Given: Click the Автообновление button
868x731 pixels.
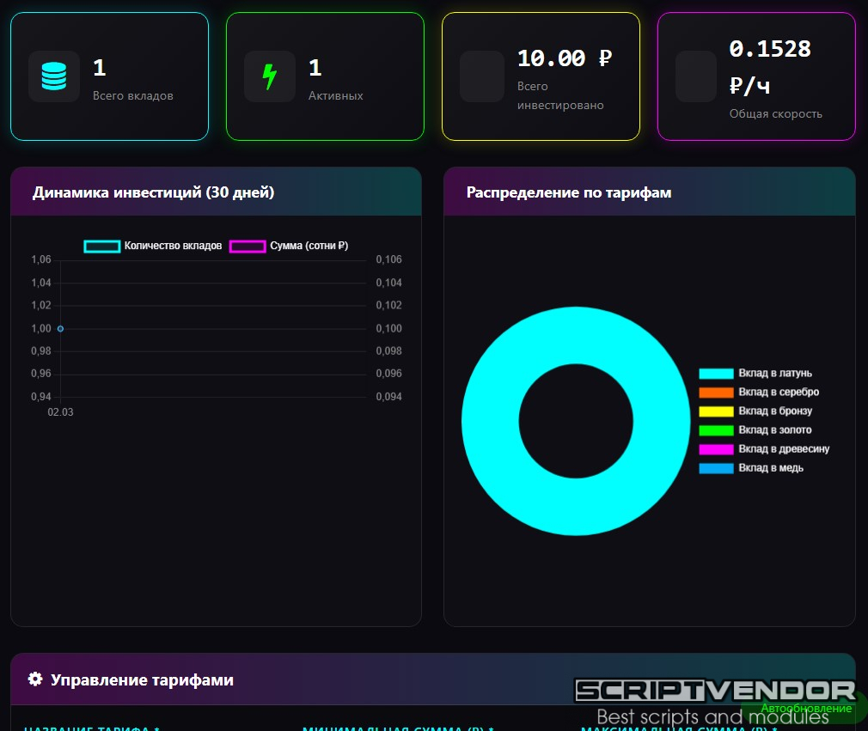Looking at the screenshot, I should (x=805, y=709).
